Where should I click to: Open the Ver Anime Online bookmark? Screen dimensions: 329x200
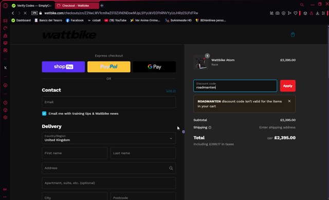pyautogui.click(x=145, y=21)
